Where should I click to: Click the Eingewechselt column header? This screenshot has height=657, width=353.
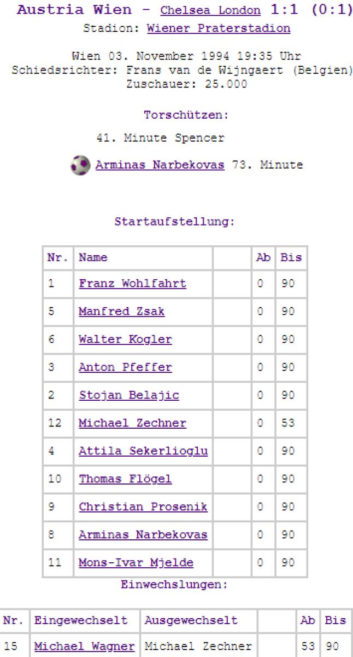tap(81, 620)
